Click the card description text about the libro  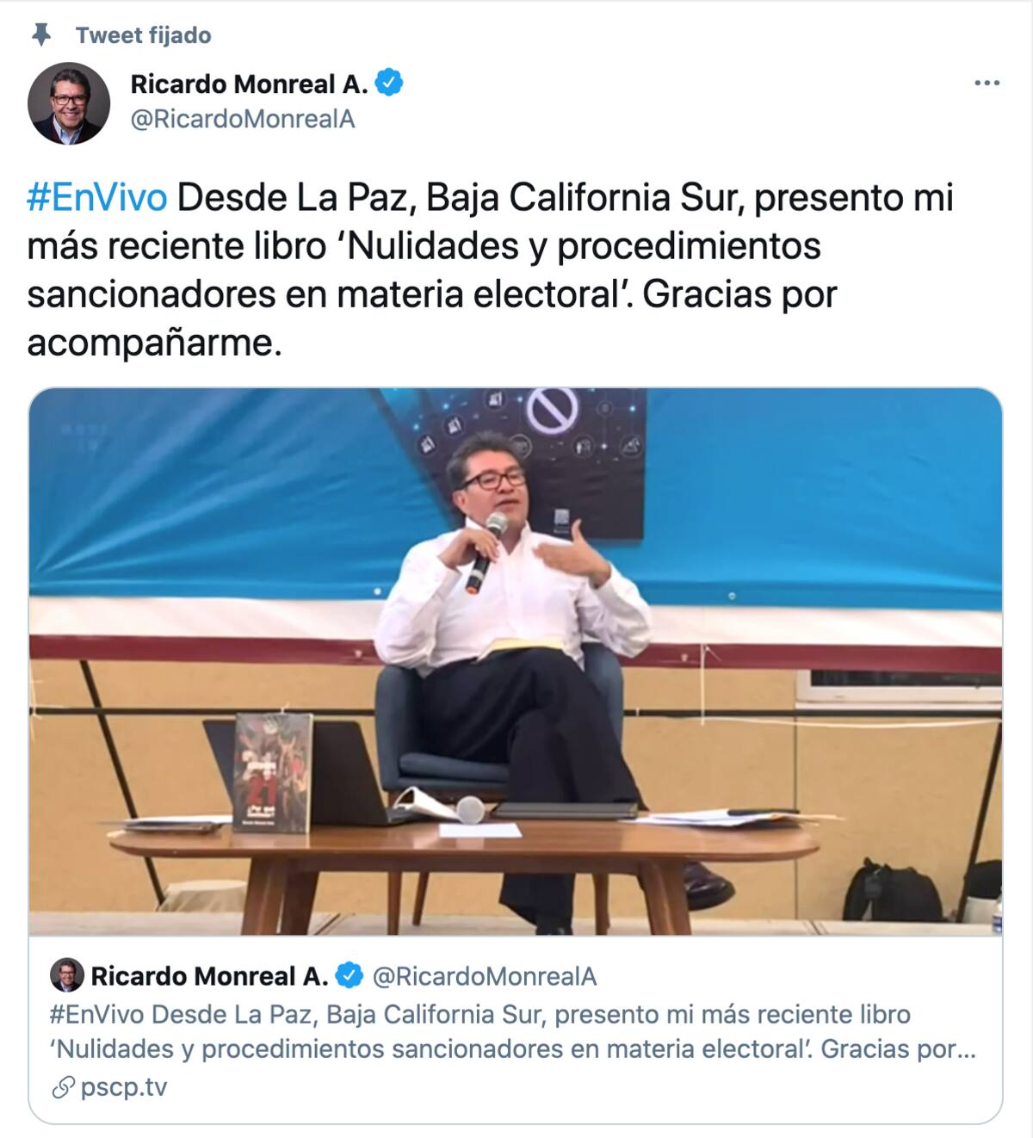(x=513, y=1031)
